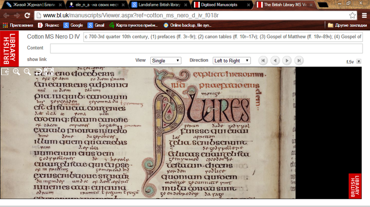Jump to last manuscript page
This screenshot has width=370, height=207.
pyautogui.click(x=299, y=61)
